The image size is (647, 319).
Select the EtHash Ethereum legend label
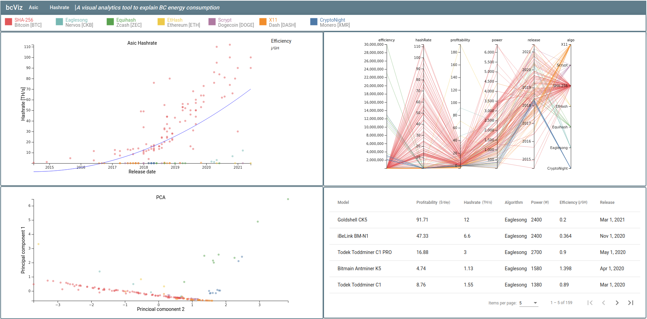184,22
